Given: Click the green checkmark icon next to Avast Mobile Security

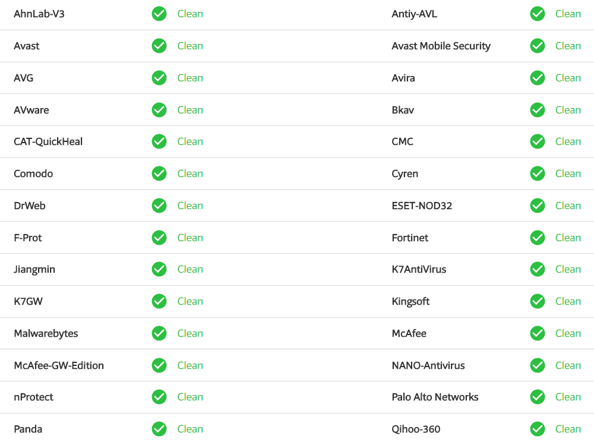Looking at the screenshot, I should pos(538,46).
